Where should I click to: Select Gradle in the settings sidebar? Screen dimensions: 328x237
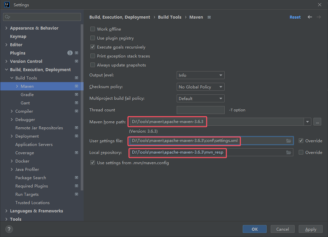point(27,94)
